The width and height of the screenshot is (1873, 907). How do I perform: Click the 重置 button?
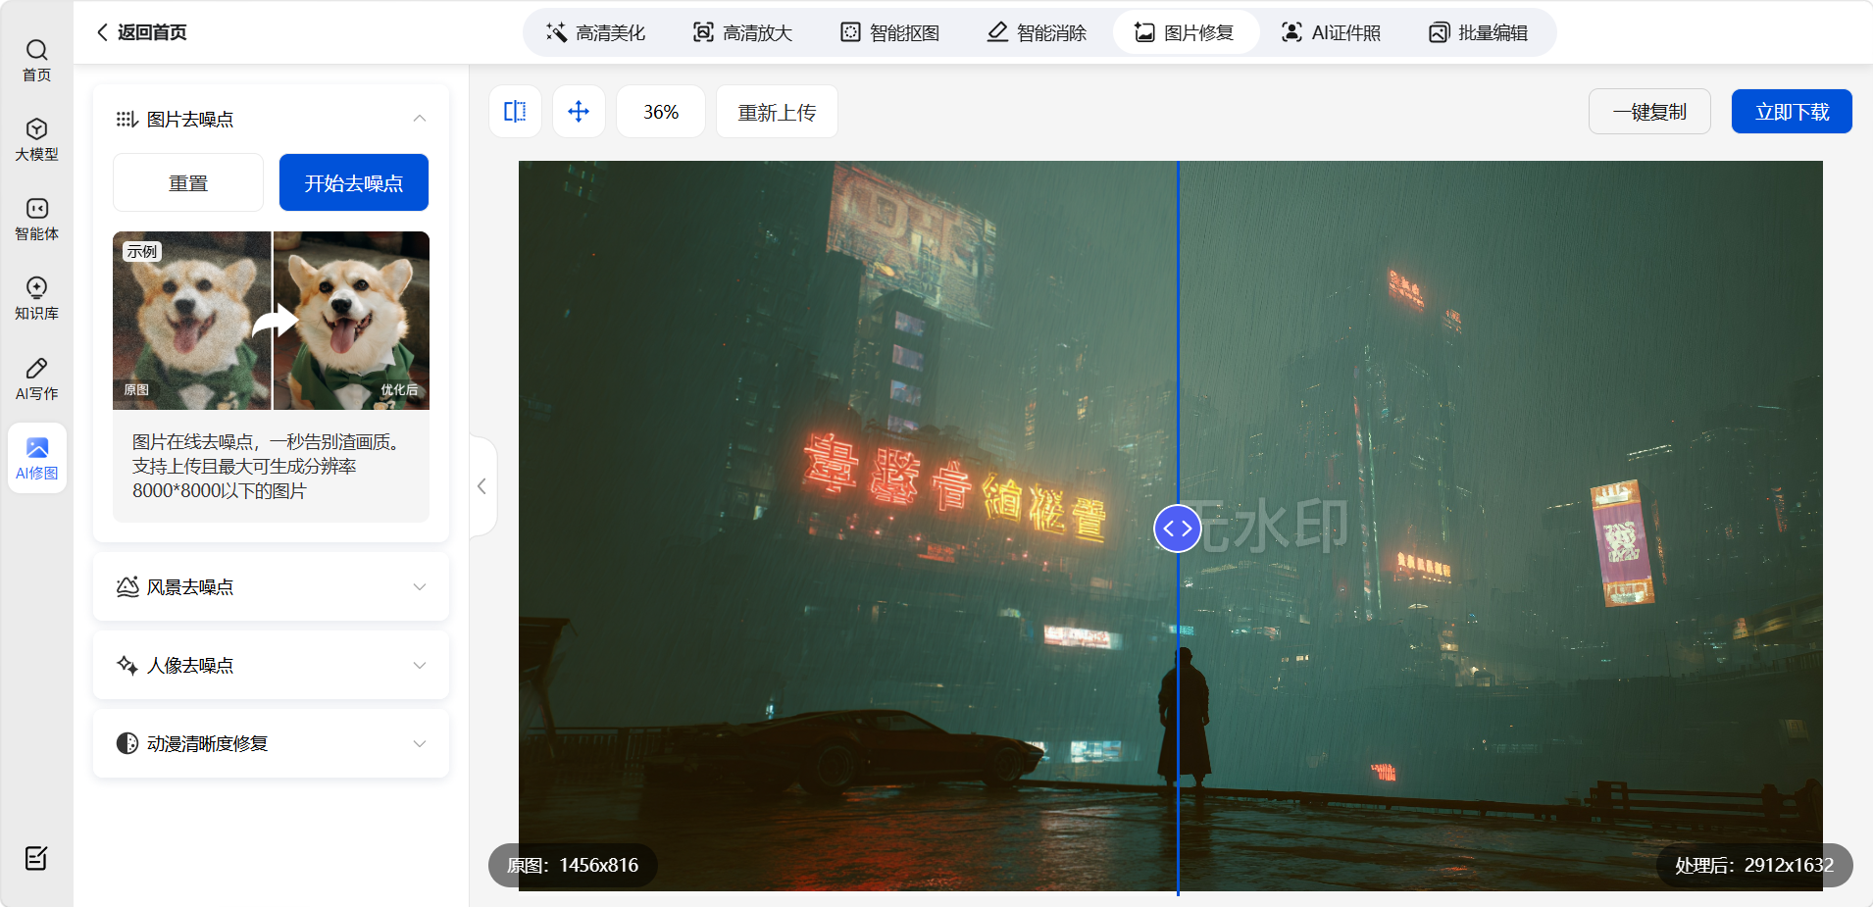coord(188,182)
